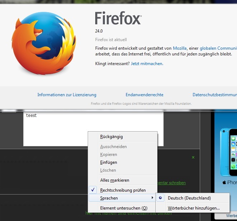Close the panel with the green x
The height and width of the screenshot is (221, 237).
(x=193, y=157)
